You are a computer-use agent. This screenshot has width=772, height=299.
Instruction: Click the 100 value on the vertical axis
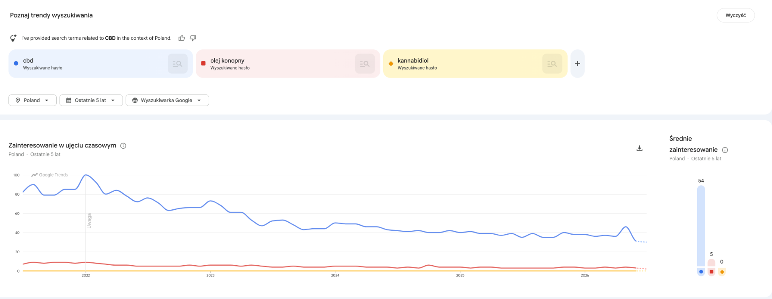coord(16,175)
